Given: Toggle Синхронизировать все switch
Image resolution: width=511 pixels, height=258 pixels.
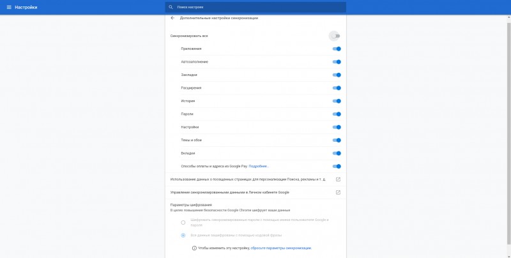Looking at the screenshot, I should point(336,36).
